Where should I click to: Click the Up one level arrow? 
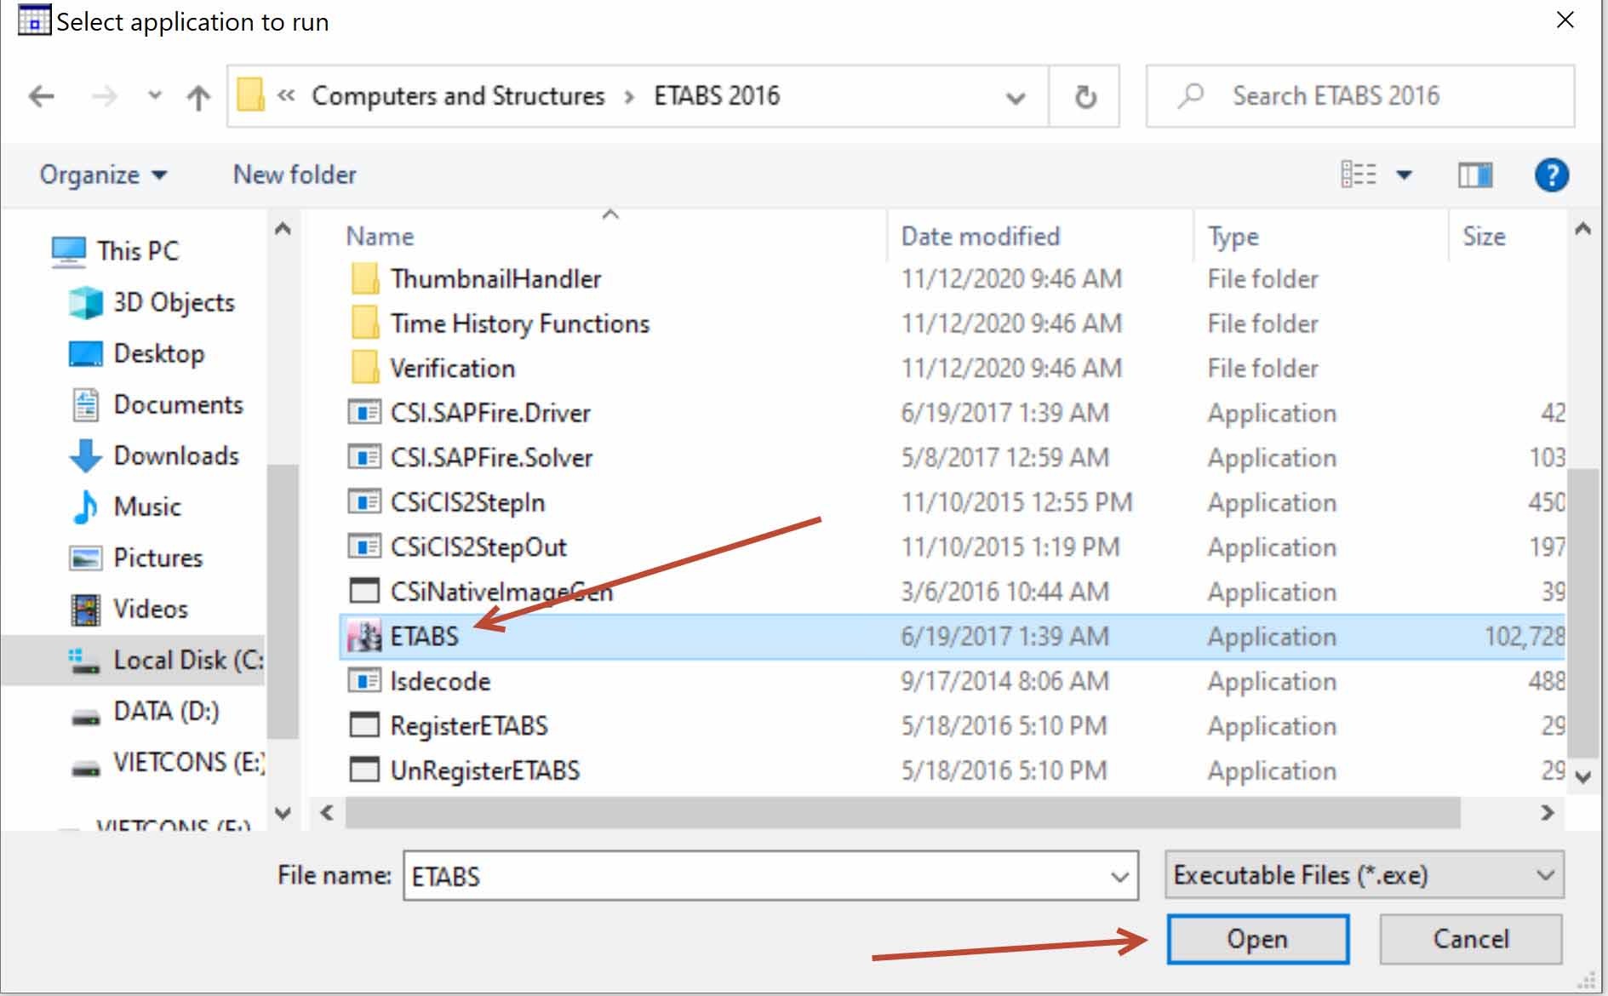click(x=197, y=96)
